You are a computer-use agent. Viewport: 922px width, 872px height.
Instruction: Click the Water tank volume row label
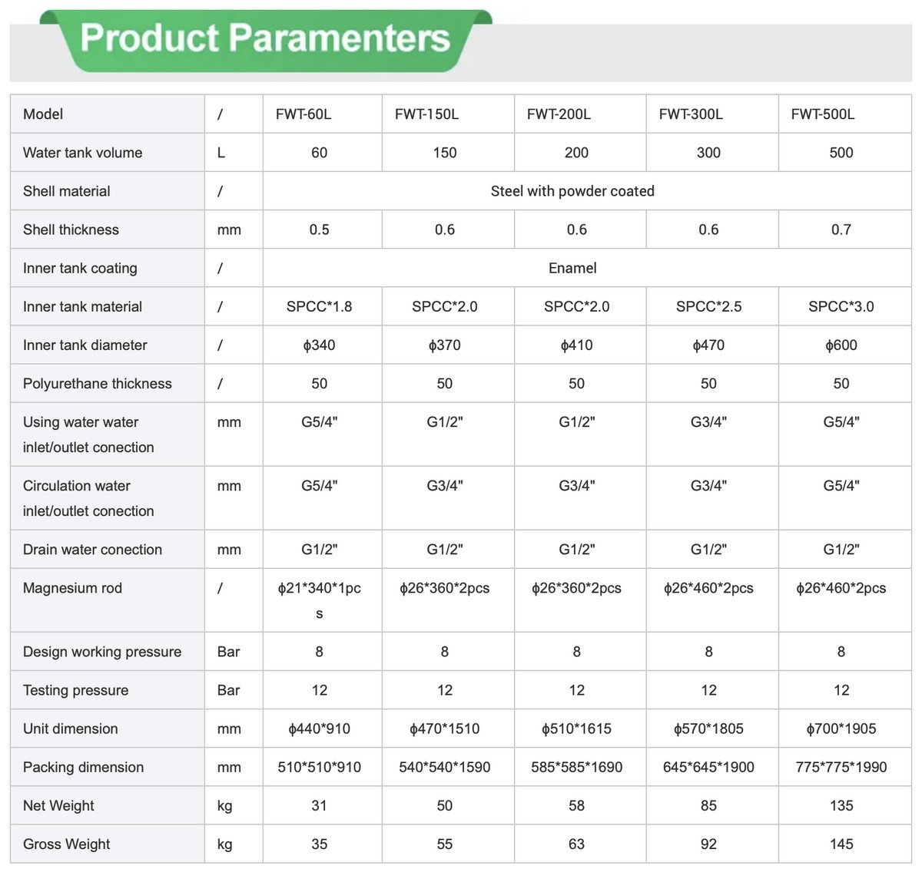pyautogui.click(x=82, y=153)
